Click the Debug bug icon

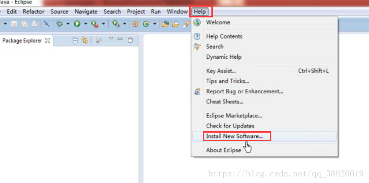point(59,24)
